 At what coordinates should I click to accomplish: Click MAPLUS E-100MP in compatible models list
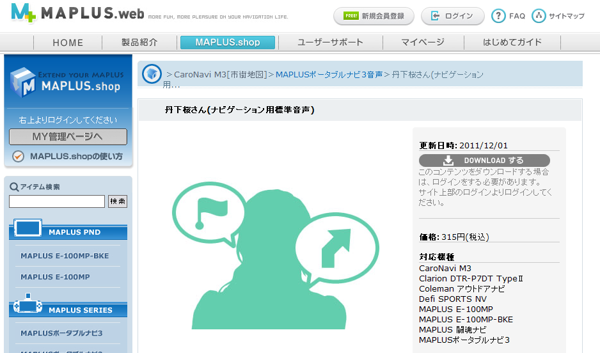coord(455,310)
